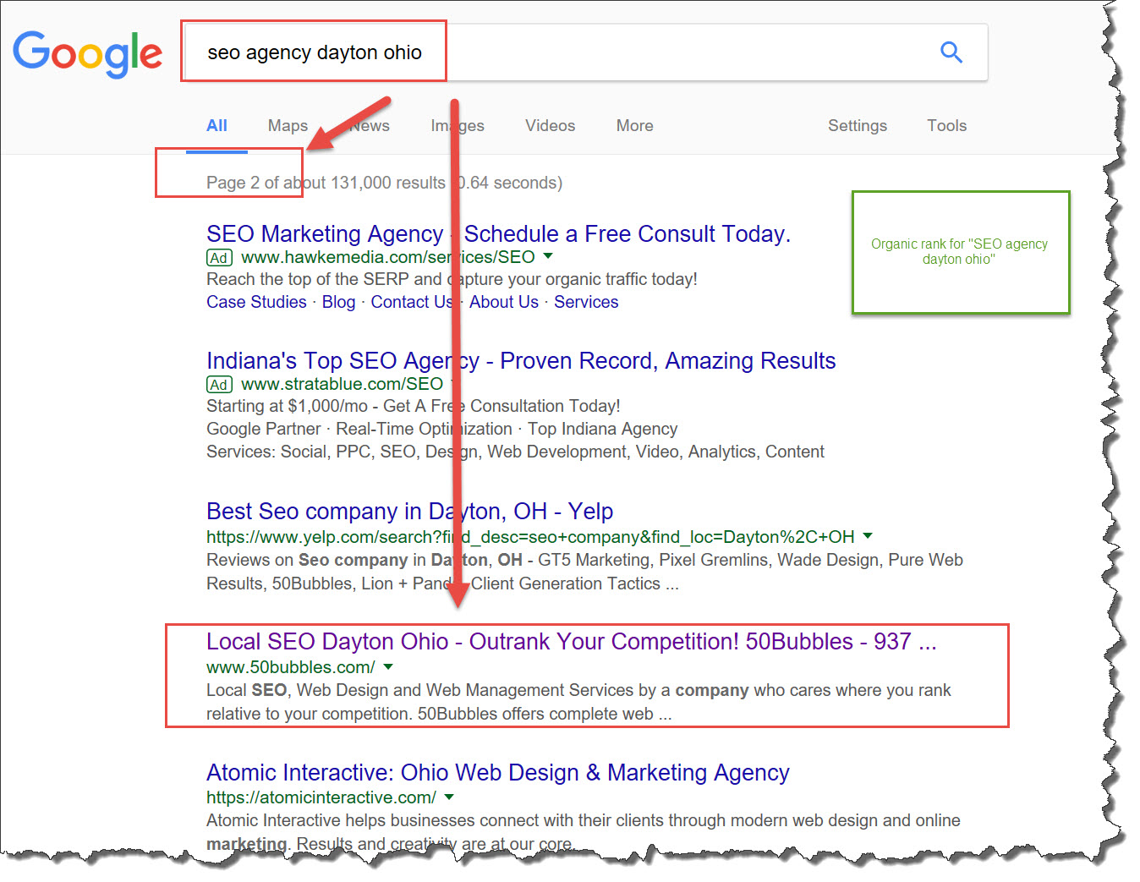Click 'Starting at $1,000/mo' ad description line
The height and width of the screenshot is (882, 1140).
coord(414,406)
